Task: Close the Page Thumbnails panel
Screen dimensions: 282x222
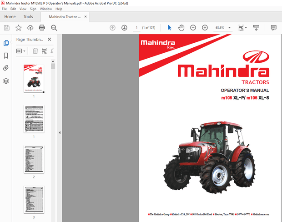Action: click(x=50, y=40)
